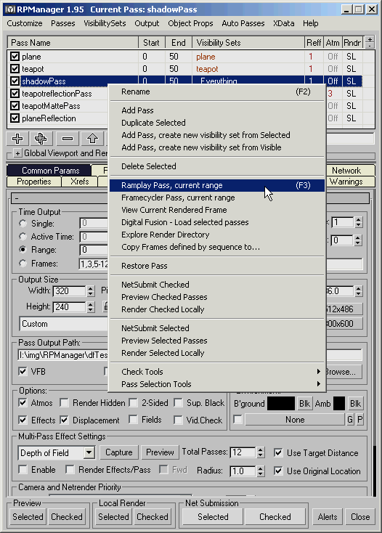Click the Total Passes spinner arrows
The height and width of the screenshot is (533, 382).
point(261,452)
